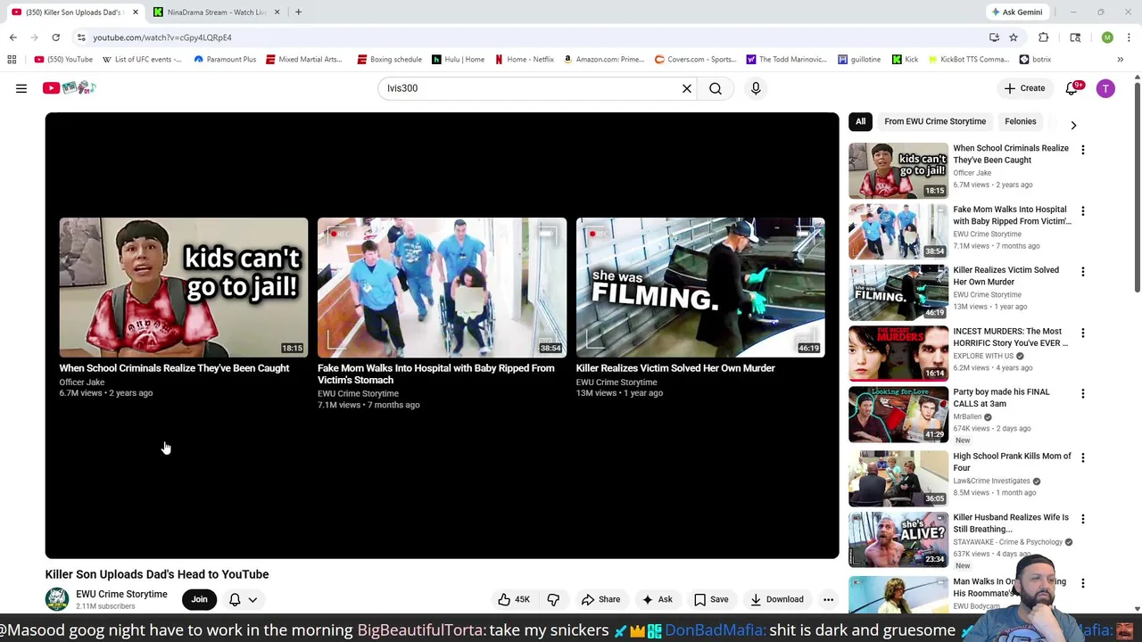Open the YouTube hamburger guide menu
Viewport: 1142px width, 642px height.
click(x=21, y=88)
